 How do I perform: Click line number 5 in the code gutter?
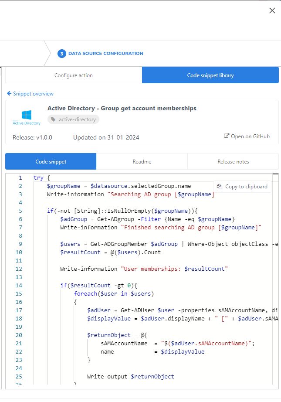(x=20, y=211)
